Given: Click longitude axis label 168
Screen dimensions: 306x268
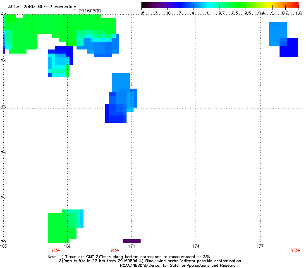Looking at the screenshot, I should tap(68, 246).
